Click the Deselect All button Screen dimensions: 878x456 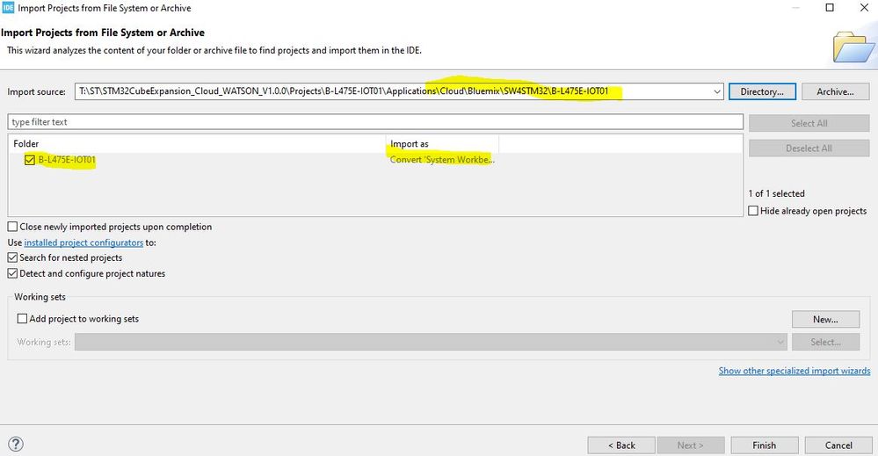[x=809, y=148]
